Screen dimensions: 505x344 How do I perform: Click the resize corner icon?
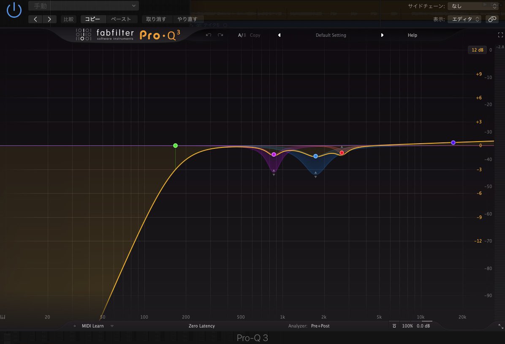[500, 327]
